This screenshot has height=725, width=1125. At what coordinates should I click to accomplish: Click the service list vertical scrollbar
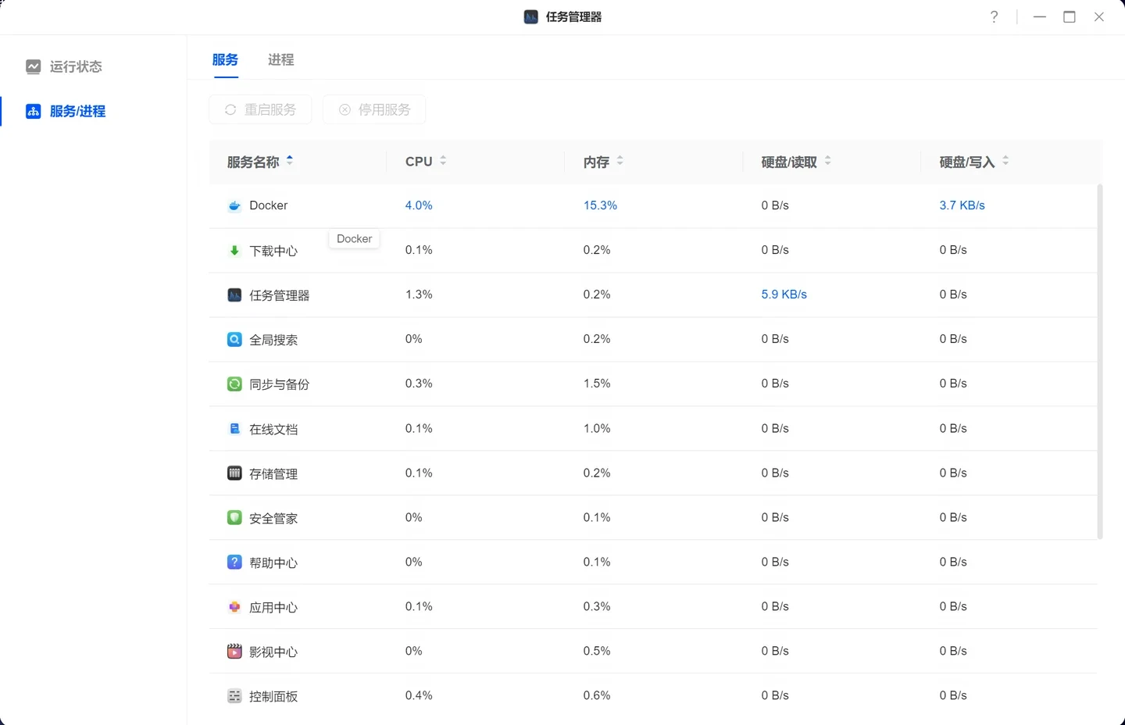pyautogui.click(x=1100, y=361)
